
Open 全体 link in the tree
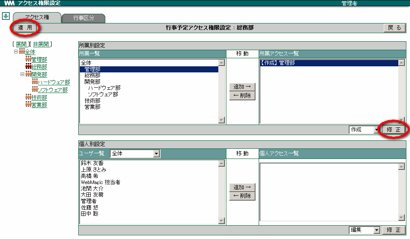tap(30, 52)
